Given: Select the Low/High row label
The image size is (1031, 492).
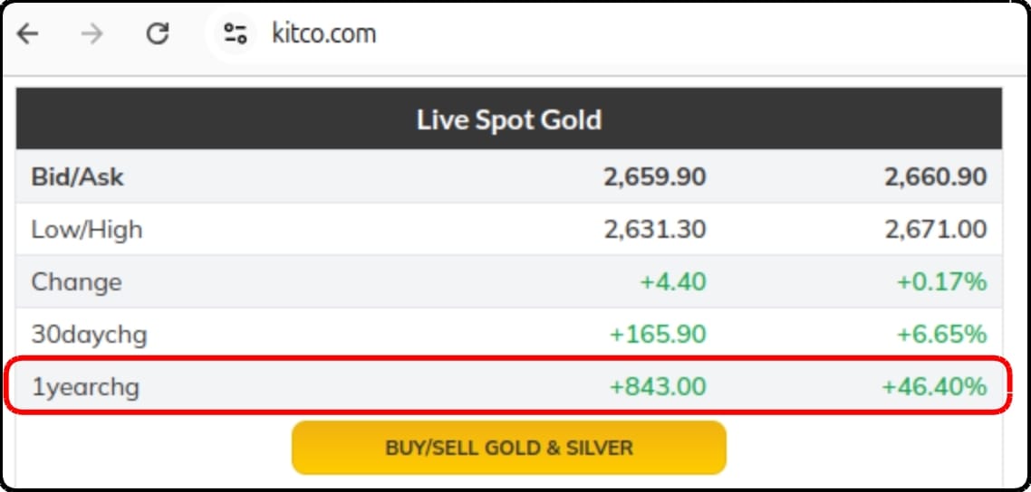Looking at the screenshot, I should (87, 230).
